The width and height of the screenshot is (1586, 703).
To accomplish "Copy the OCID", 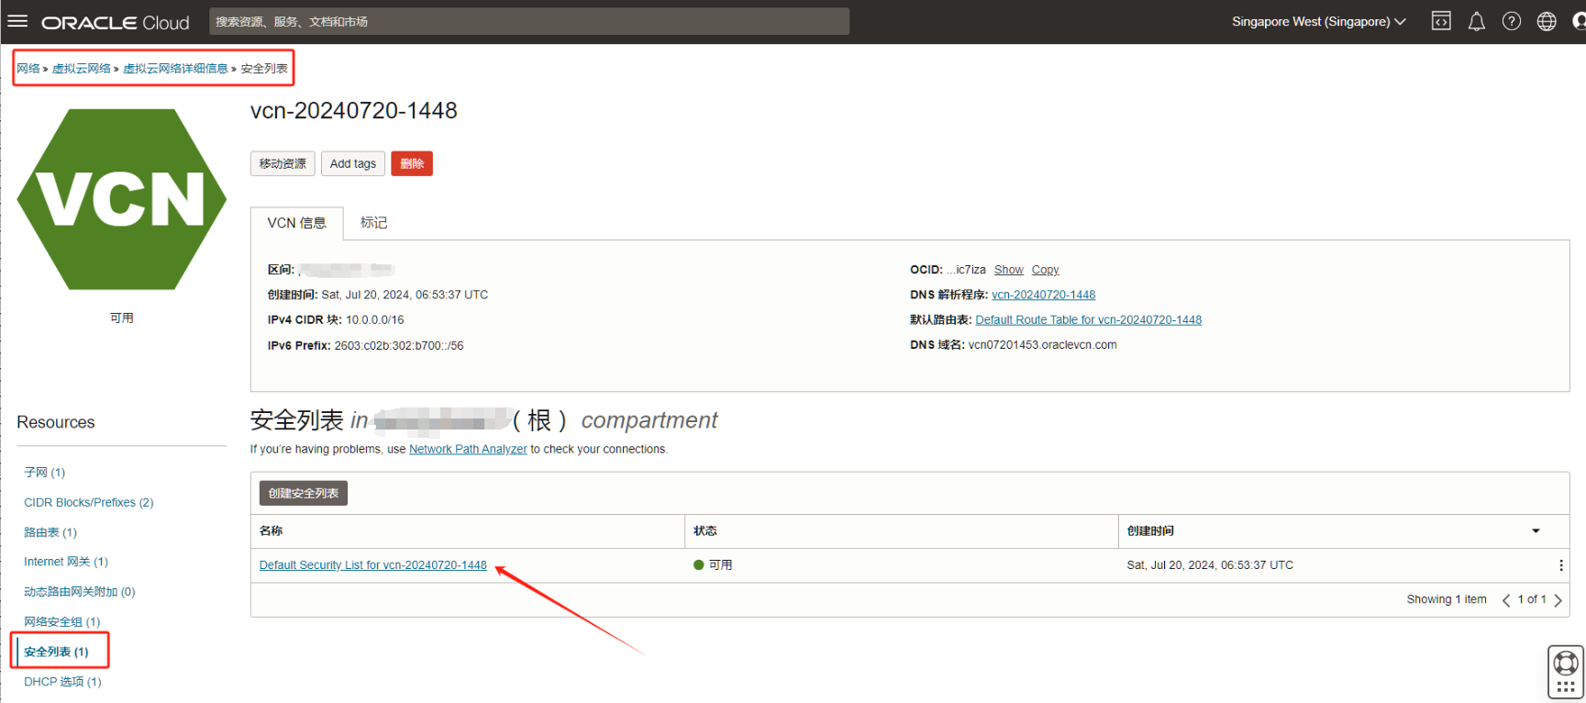I will pos(1045,270).
